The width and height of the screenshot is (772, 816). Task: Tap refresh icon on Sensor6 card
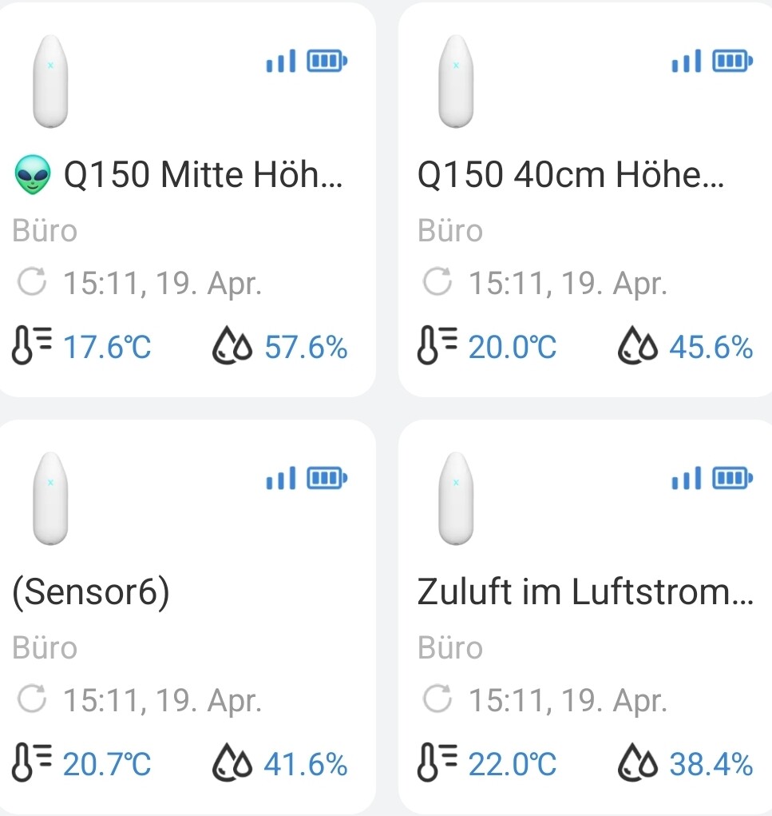pyautogui.click(x=33, y=700)
